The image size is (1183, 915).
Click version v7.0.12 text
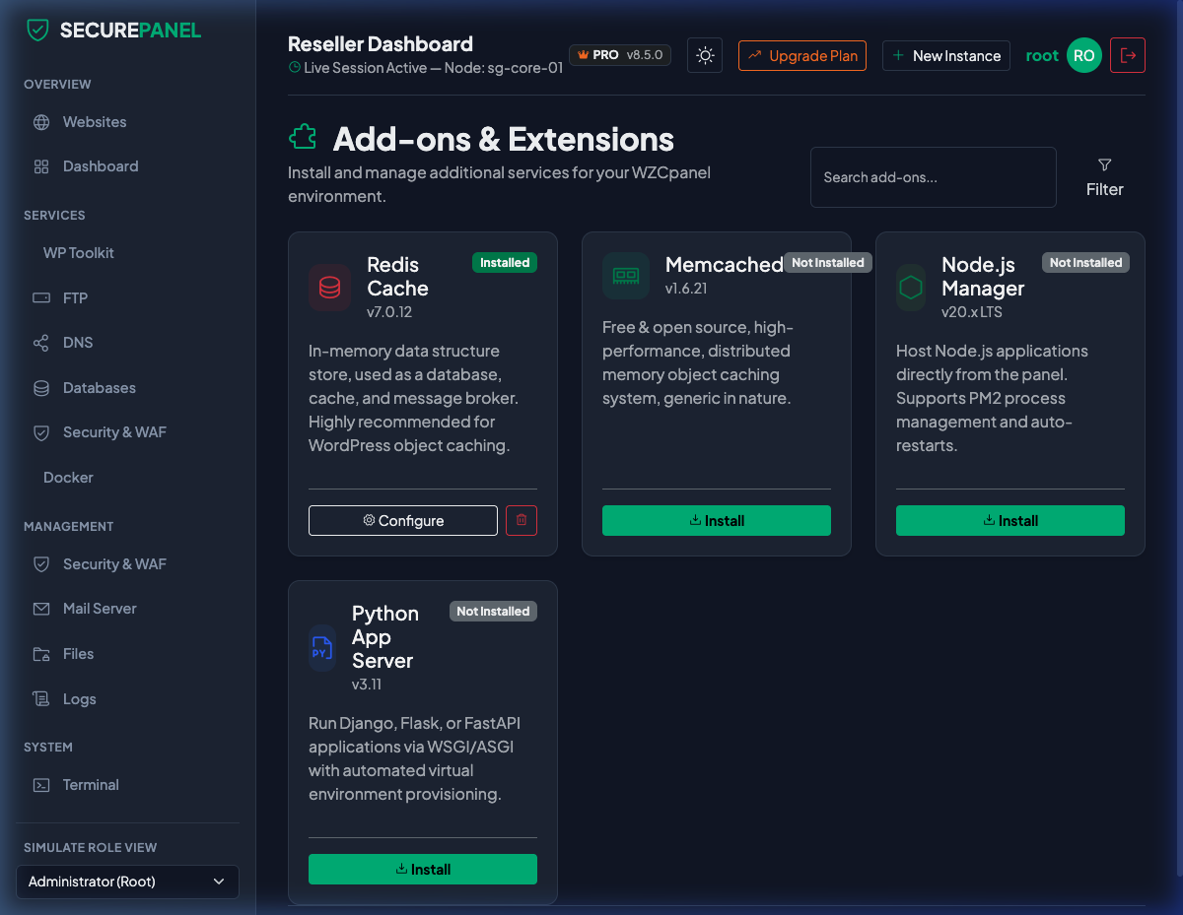pos(389,312)
